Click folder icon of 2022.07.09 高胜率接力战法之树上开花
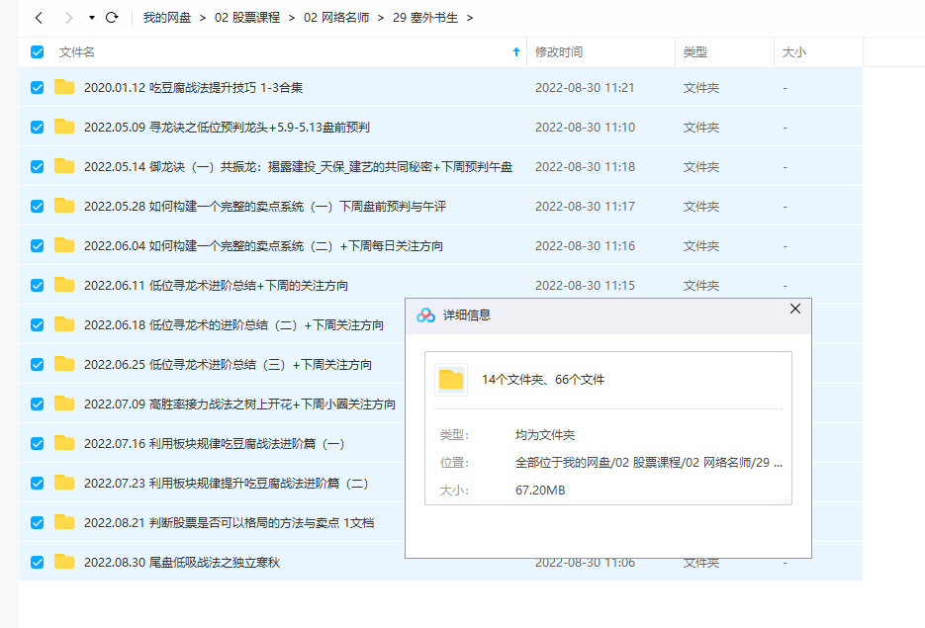 [x=64, y=403]
